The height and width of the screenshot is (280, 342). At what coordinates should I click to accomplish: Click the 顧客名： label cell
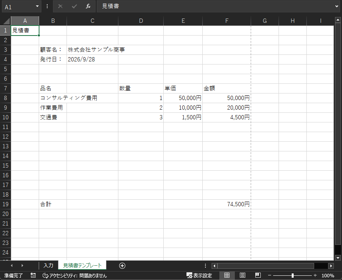(53, 50)
